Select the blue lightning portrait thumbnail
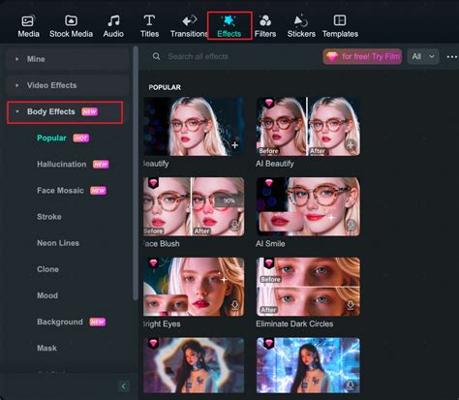This screenshot has height=400, width=459. [x=308, y=365]
